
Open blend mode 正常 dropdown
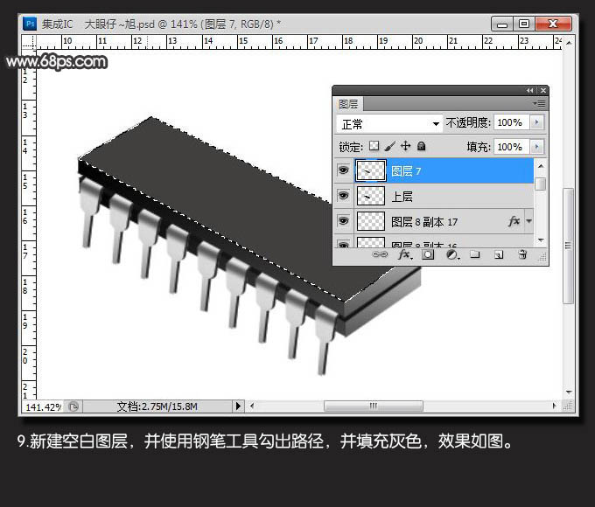389,123
